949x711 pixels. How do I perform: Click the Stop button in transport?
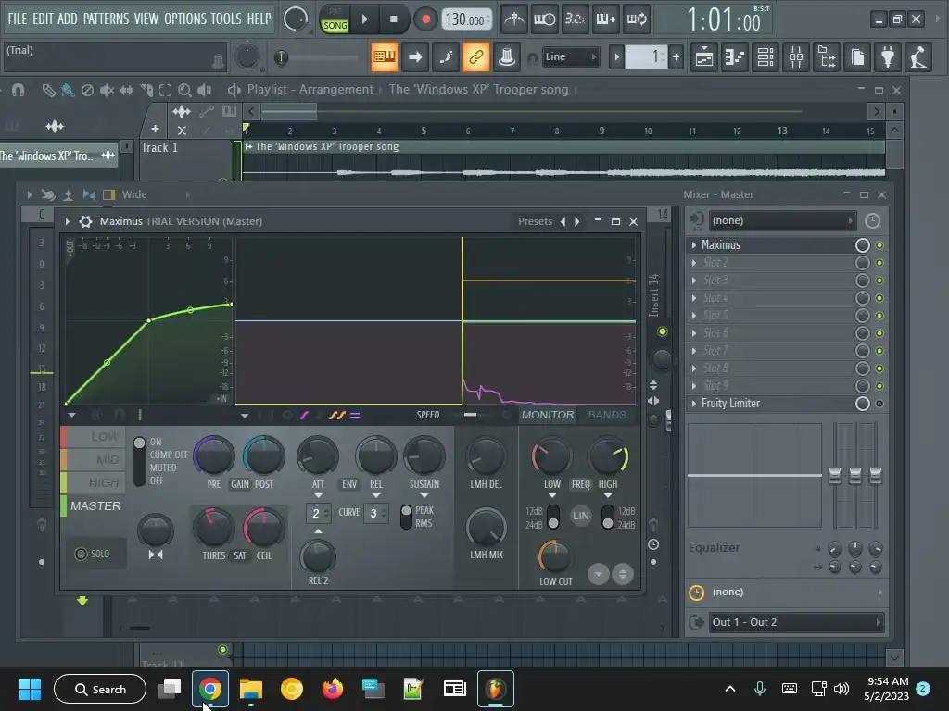pos(393,19)
